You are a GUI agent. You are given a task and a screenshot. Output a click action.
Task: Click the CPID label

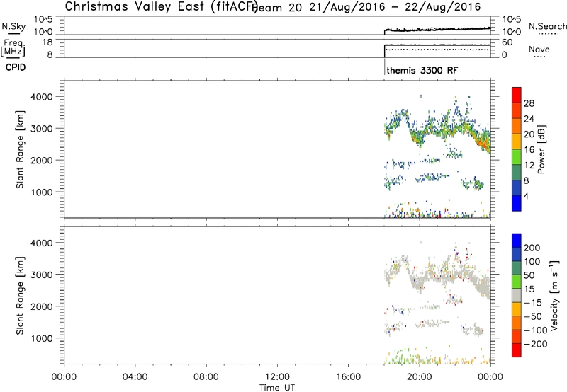pyautogui.click(x=16, y=67)
